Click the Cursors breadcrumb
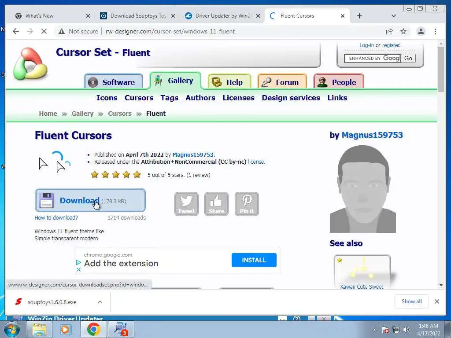Viewport: 451px width, 338px height. click(x=120, y=114)
